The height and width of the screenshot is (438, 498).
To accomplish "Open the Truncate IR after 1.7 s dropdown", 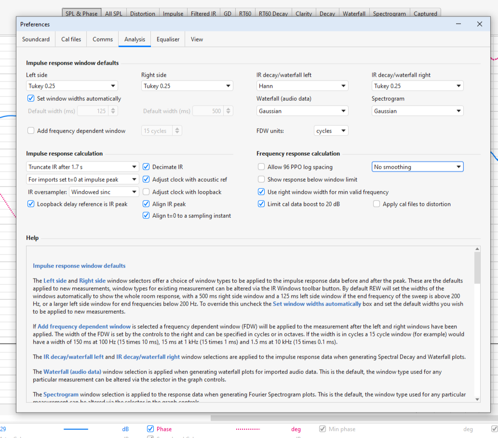I will 82,167.
